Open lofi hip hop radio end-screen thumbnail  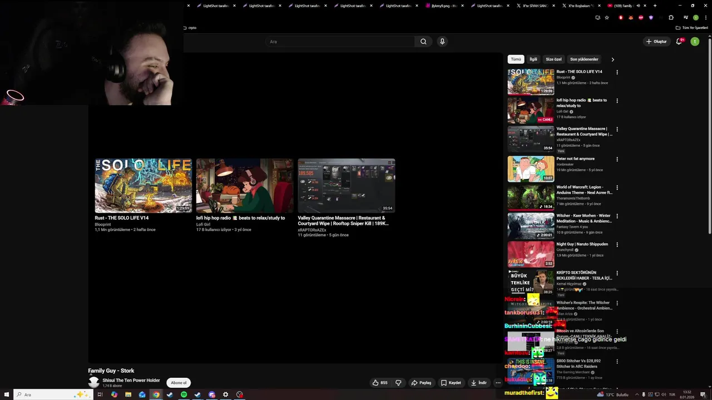245,186
